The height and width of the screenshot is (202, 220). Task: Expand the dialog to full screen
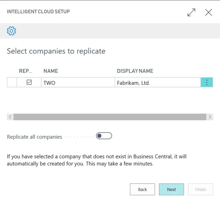pos(191,12)
